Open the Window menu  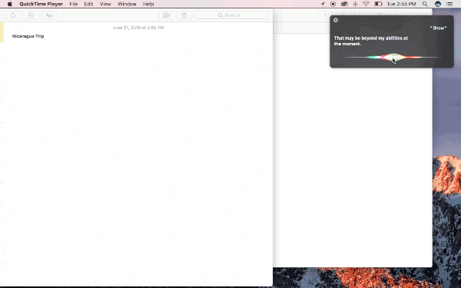[x=127, y=4]
